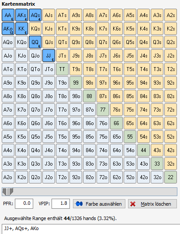Focus the PFR input field

tap(24, 203)
